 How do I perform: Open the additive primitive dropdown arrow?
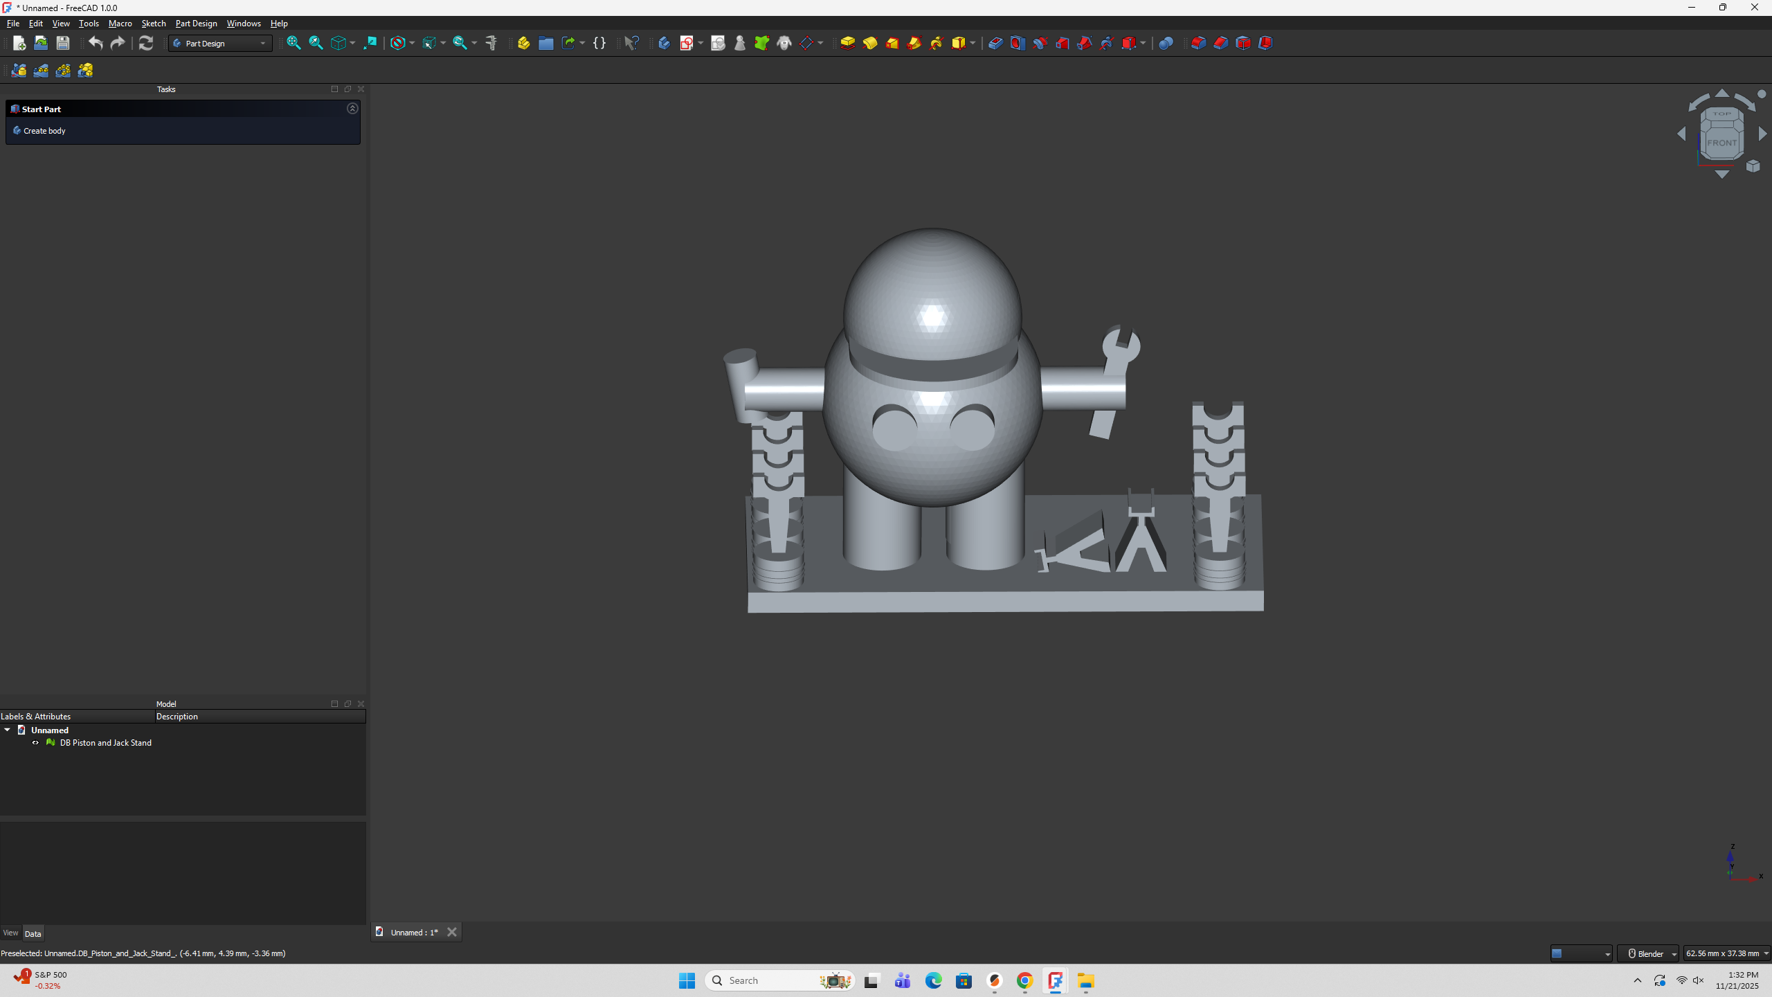(973, 43)
